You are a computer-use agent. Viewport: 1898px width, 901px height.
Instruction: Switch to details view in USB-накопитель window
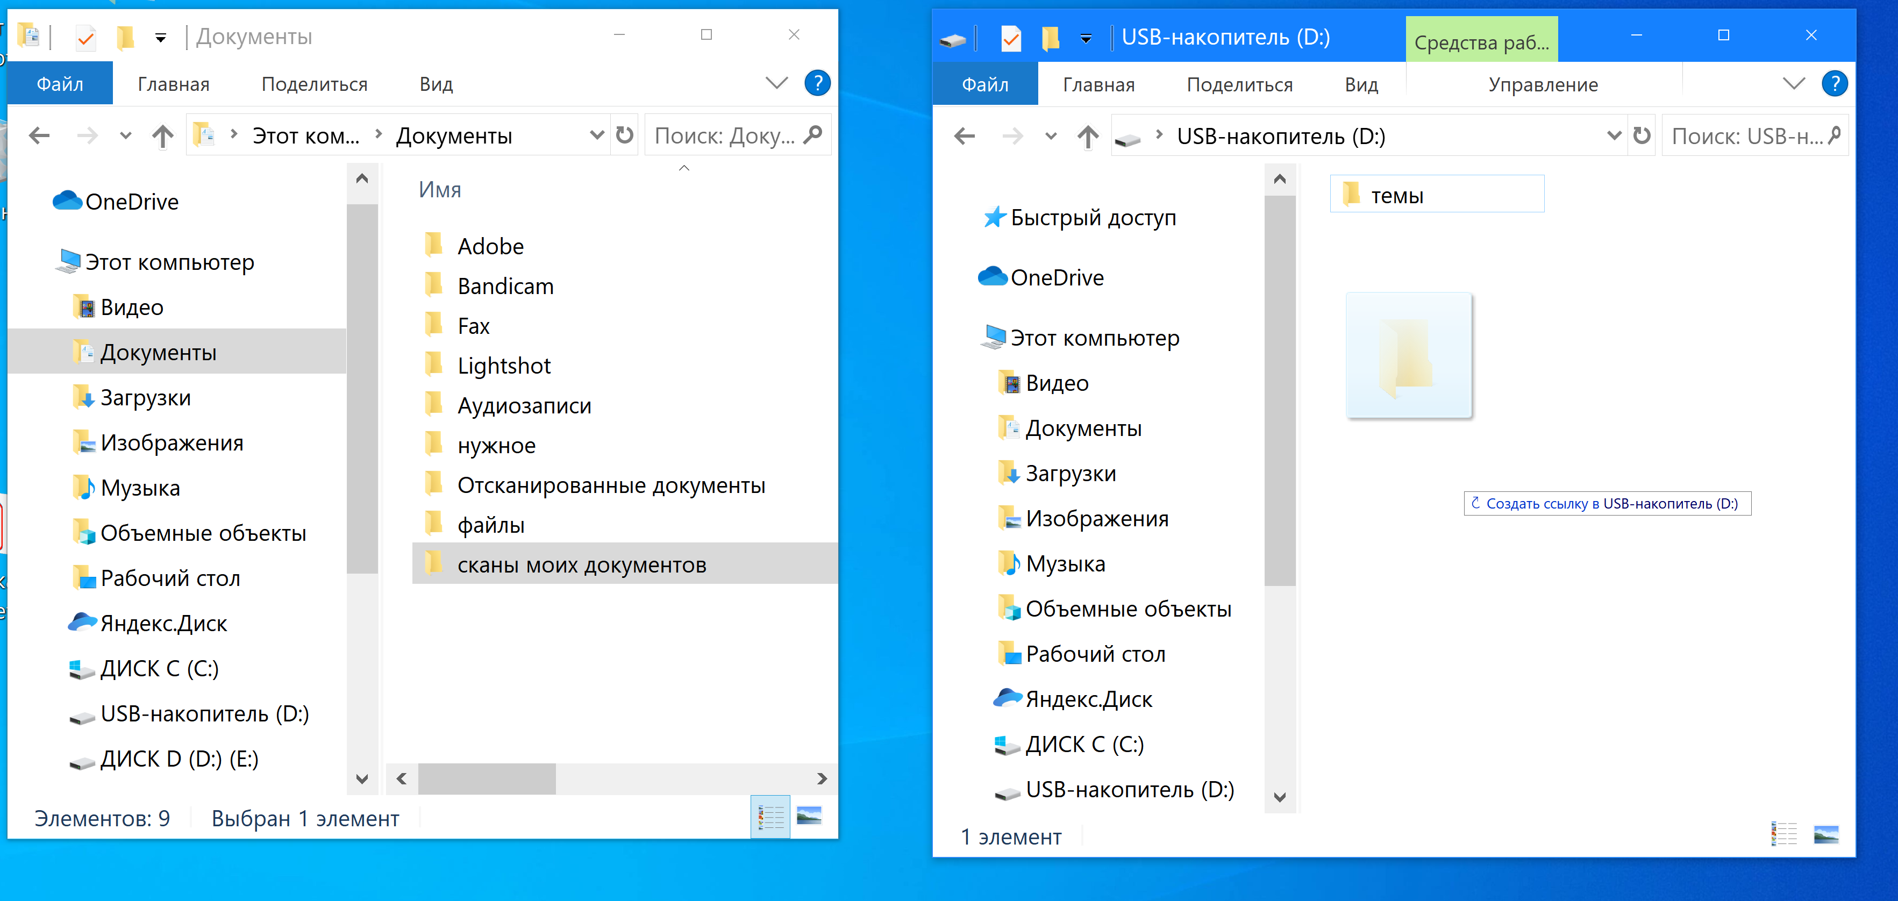coord(1784,835)
